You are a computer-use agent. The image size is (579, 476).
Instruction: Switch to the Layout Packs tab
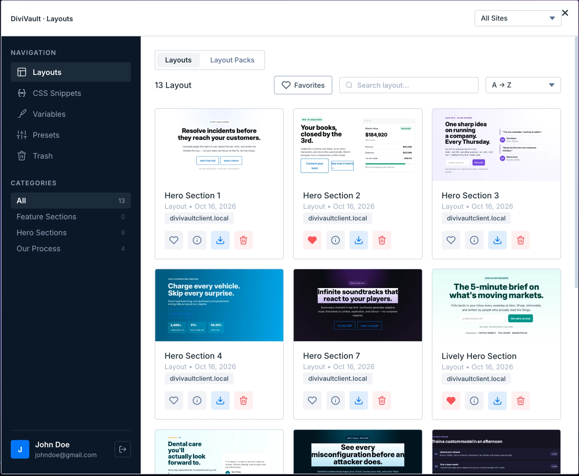click(232, 60)
